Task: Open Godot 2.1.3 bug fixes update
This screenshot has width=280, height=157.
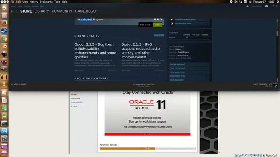Action: [x=95, y=51]
